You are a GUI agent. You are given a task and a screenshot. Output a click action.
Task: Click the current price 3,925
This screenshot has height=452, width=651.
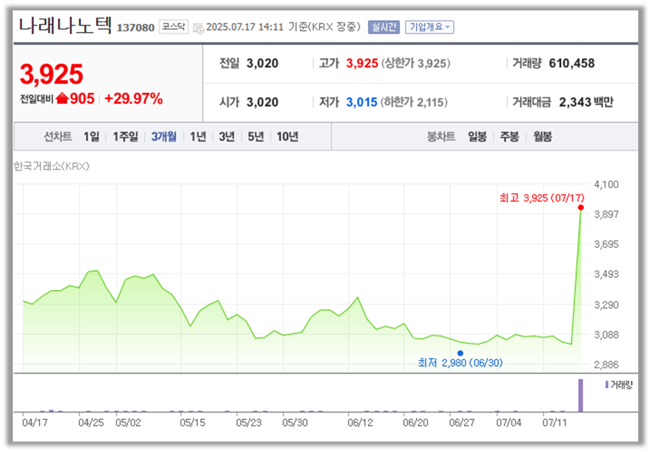[52, 74]
